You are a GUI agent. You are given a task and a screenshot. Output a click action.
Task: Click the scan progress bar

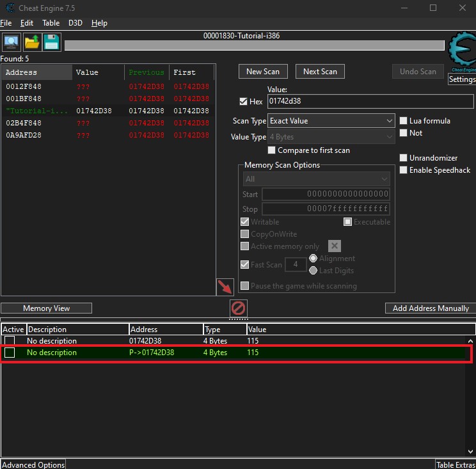pos(254,45)
